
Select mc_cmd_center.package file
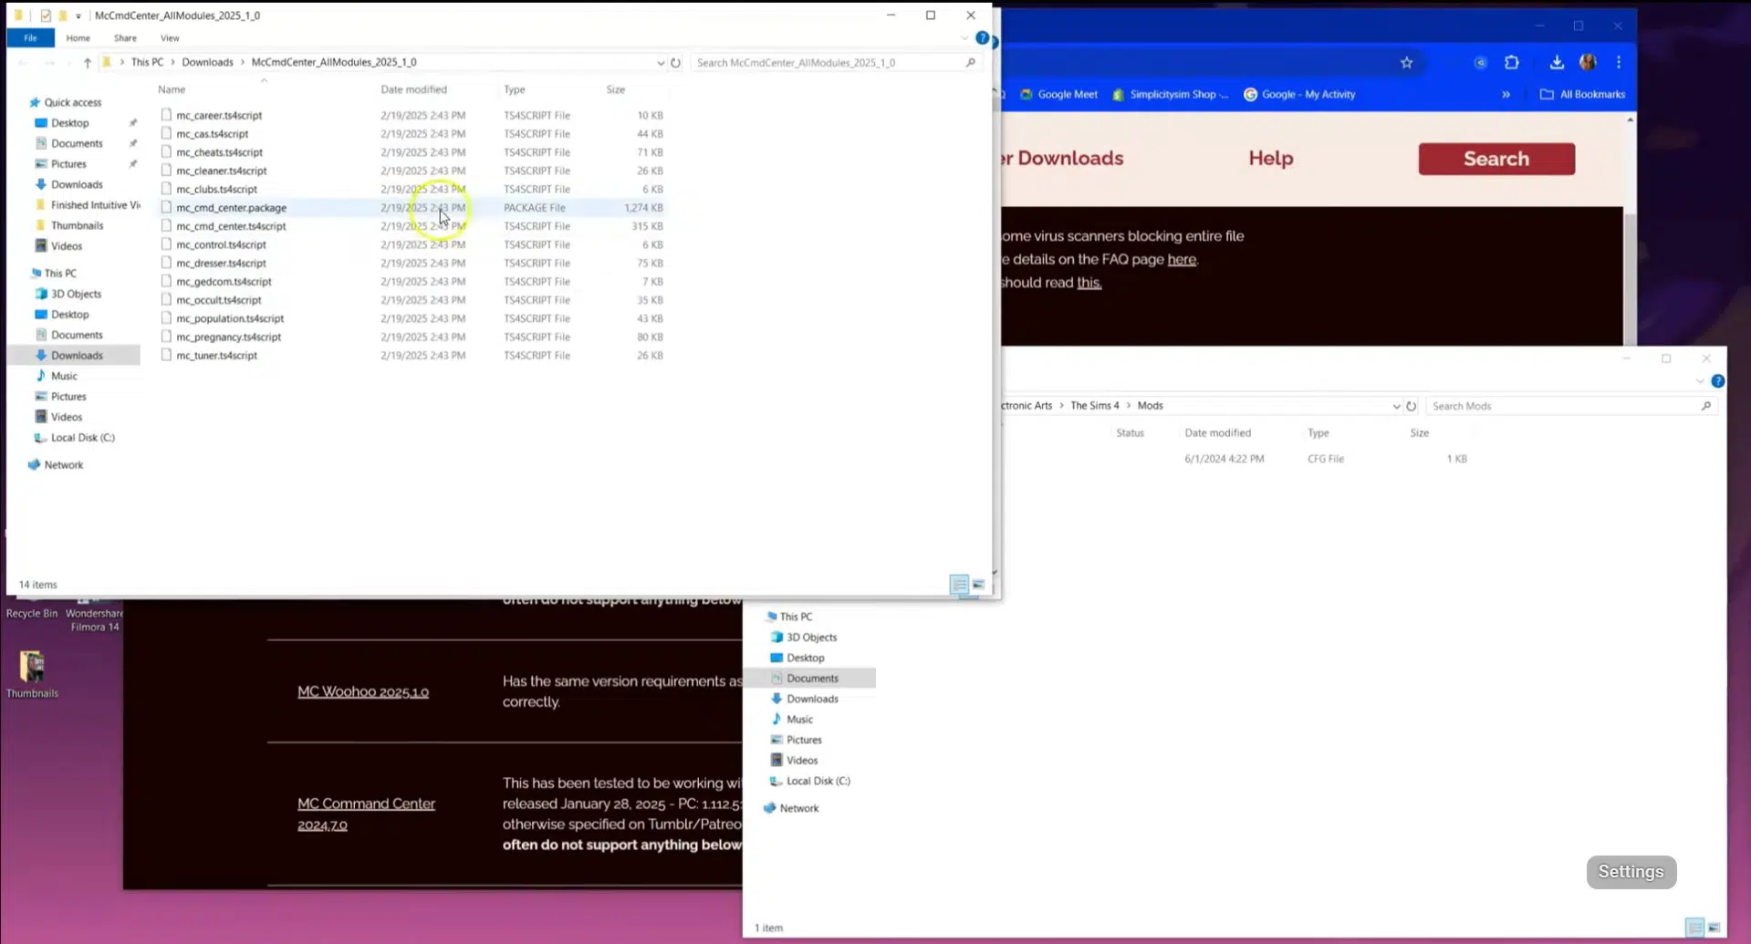[x=231, y=207]
